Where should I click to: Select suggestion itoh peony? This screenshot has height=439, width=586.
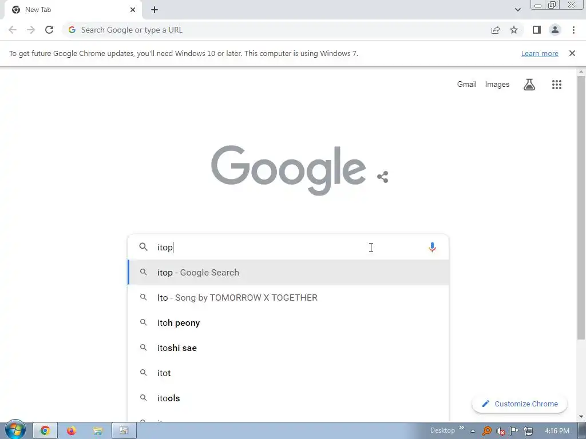tap(288, 322)
